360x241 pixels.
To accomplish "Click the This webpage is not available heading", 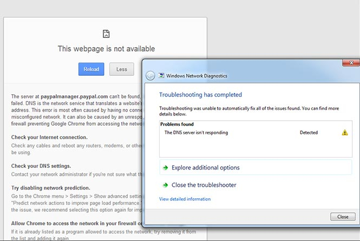I will (x=106, y=49).
